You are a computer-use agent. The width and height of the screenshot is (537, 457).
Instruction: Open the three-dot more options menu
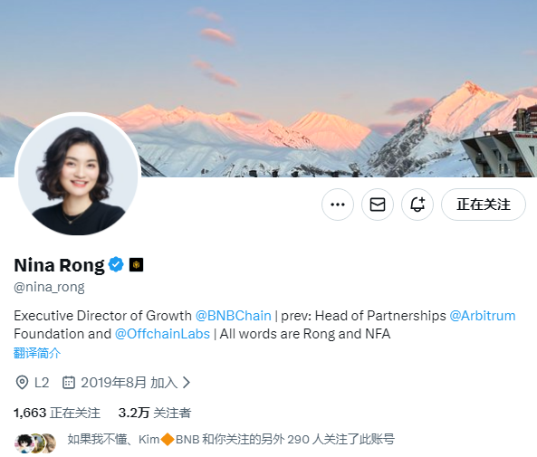338,205
